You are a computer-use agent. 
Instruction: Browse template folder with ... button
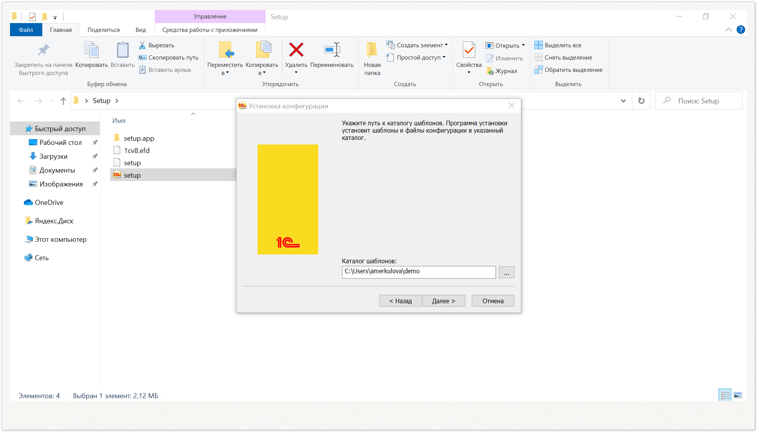pos(506,272)
